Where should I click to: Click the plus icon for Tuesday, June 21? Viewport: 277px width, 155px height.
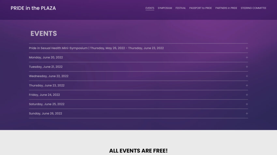[x=247, y=67]
